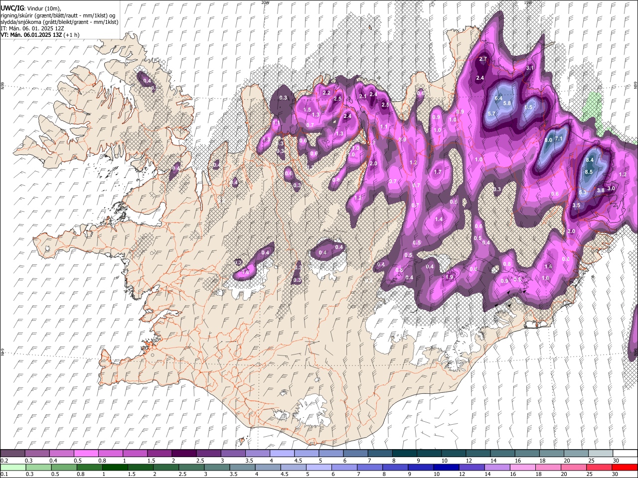Select the 1.9 value label on the map
This screenshot has height=478, width=638.
pos(450,277)
